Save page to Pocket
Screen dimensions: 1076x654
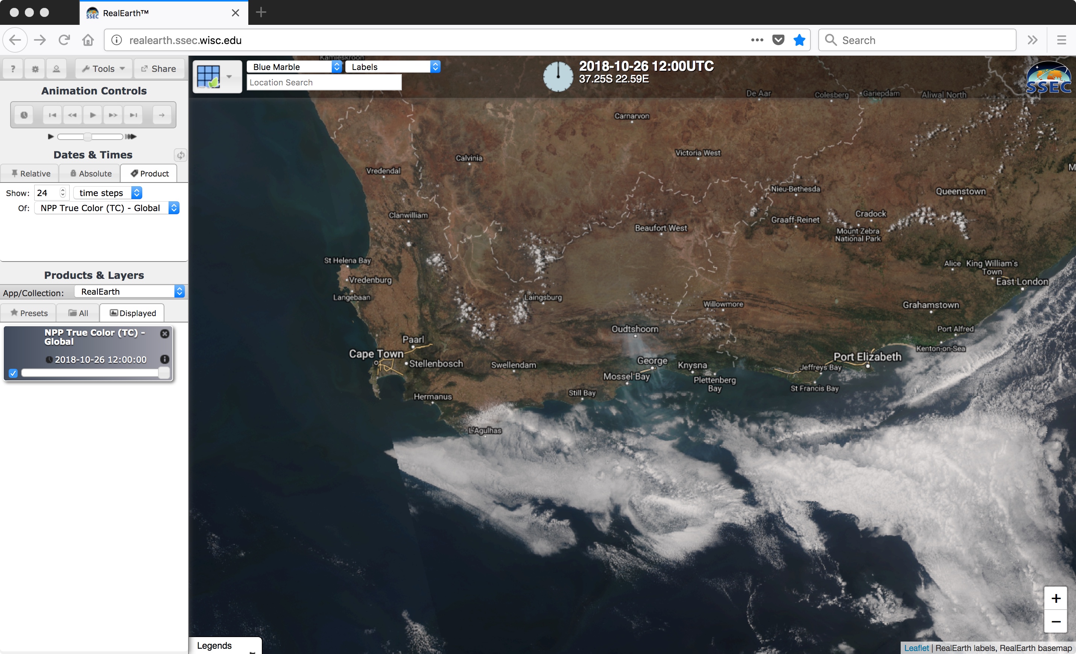(x=778, y=40)
